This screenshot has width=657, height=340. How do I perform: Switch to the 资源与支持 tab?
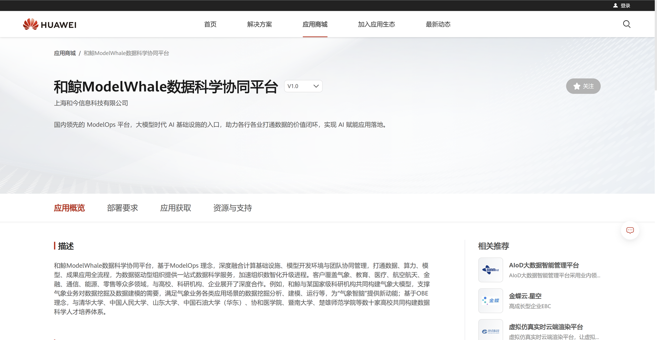click(x=232, y=207)
